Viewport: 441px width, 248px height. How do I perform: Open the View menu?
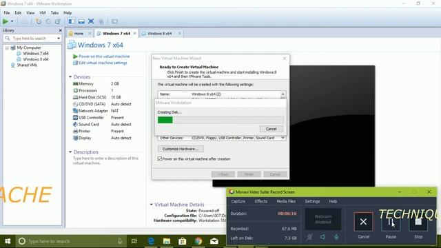30,12
